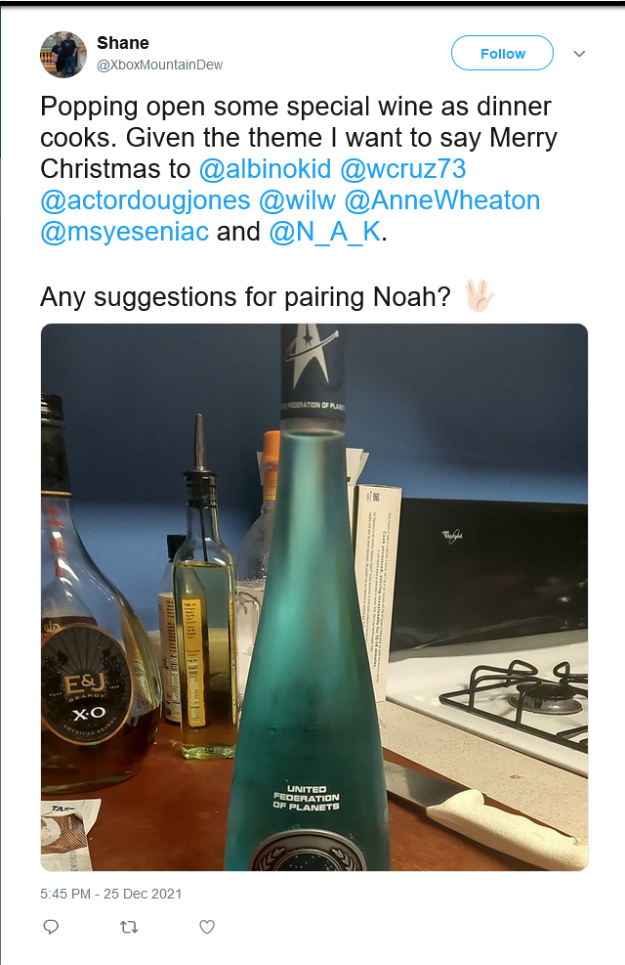Like the tweet with the heart icon
625x965 pixels.
207,926
